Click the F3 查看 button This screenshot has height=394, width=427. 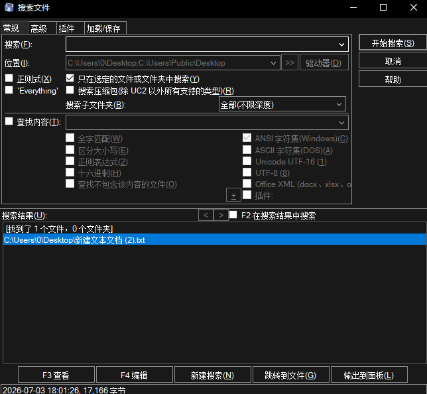(56, 375)
